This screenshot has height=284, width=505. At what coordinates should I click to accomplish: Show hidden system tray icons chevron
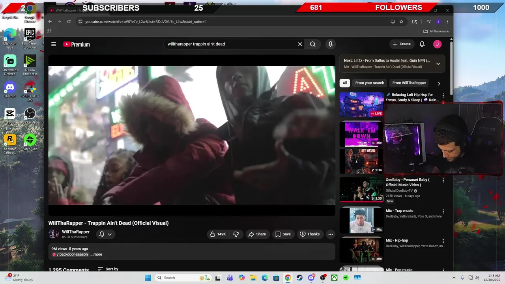tap(454, 278)
